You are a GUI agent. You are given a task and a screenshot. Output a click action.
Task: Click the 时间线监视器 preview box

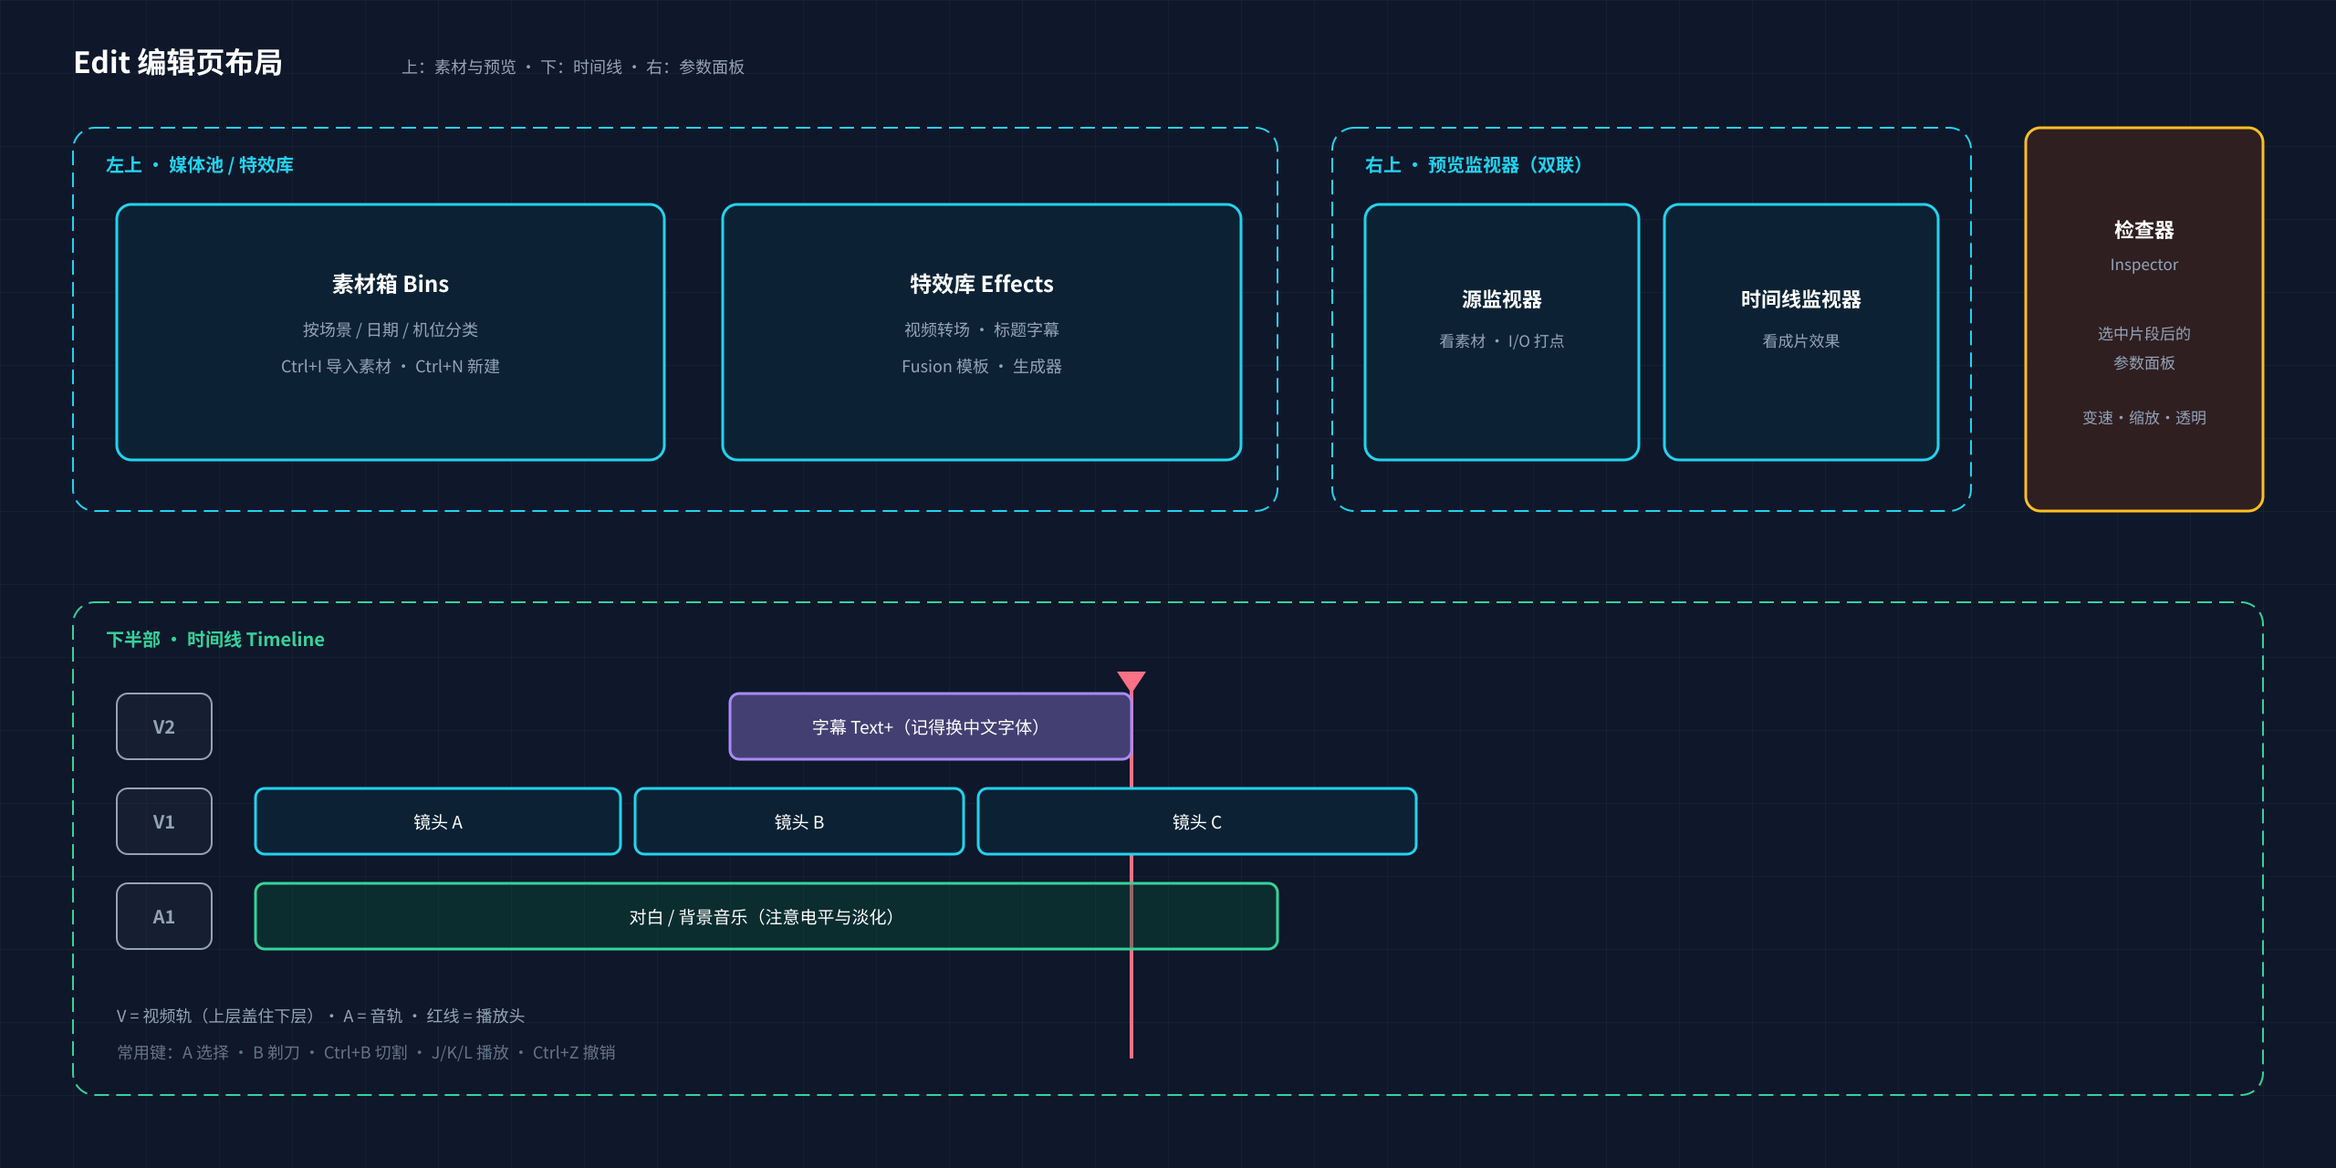coord(1801,332)
